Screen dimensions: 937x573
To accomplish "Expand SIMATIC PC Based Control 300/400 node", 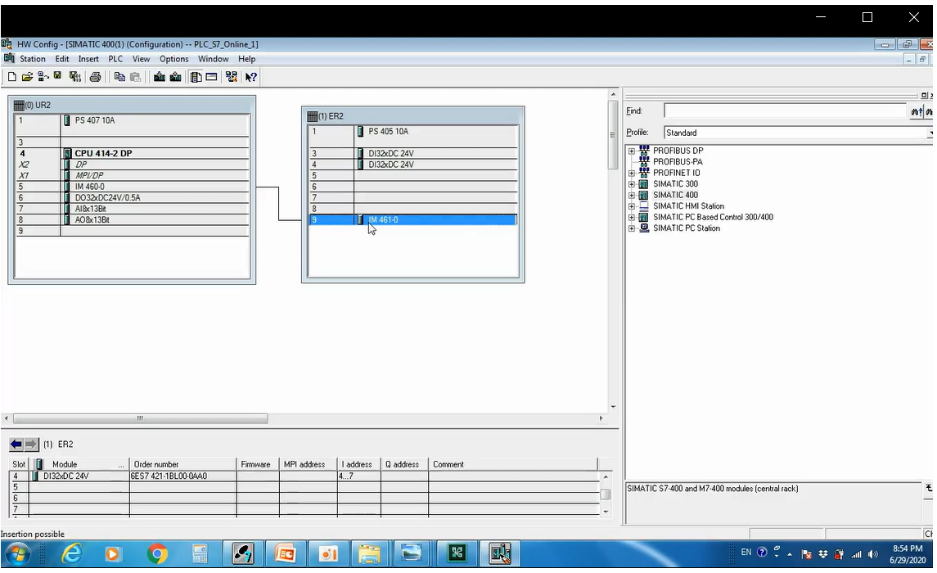I will [632, 218].
